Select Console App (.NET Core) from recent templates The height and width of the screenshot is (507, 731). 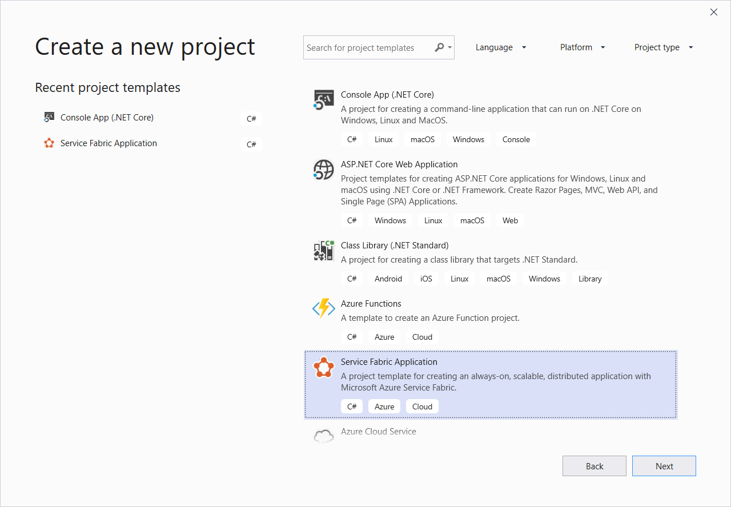pos(107,117)
